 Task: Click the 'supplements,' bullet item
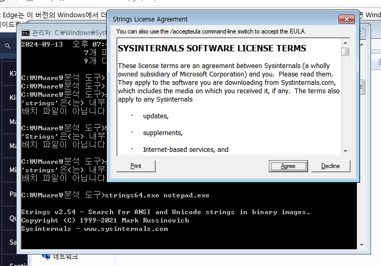163,133
